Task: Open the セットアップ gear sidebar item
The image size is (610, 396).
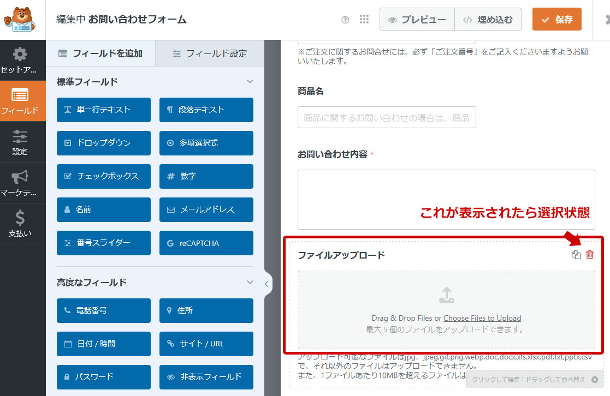Action: (20, 60)
